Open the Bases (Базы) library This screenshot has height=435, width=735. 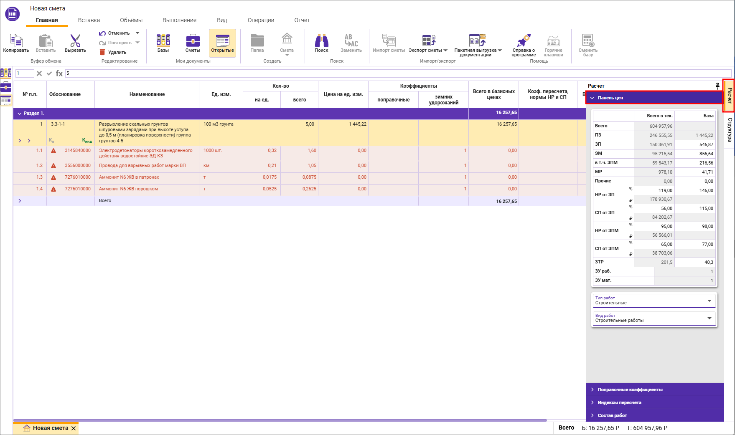[163, 40]
